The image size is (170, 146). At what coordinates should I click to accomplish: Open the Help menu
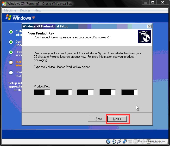click(x=38, y=10)
